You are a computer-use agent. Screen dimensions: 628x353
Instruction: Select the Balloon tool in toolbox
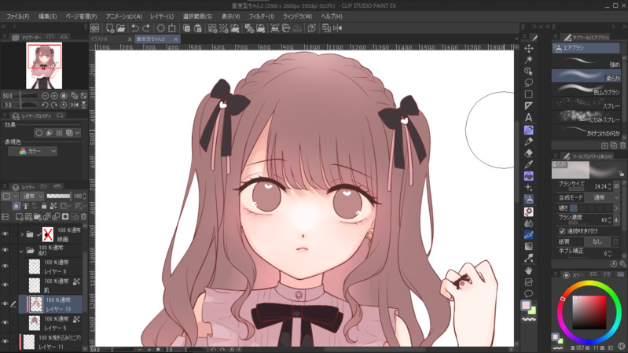click(529, 294)
